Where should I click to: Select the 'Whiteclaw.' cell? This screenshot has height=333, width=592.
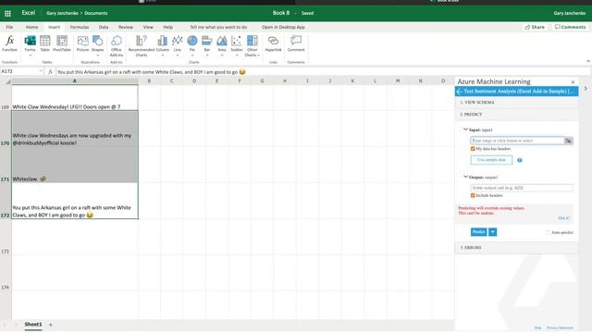tap(75, 165)
